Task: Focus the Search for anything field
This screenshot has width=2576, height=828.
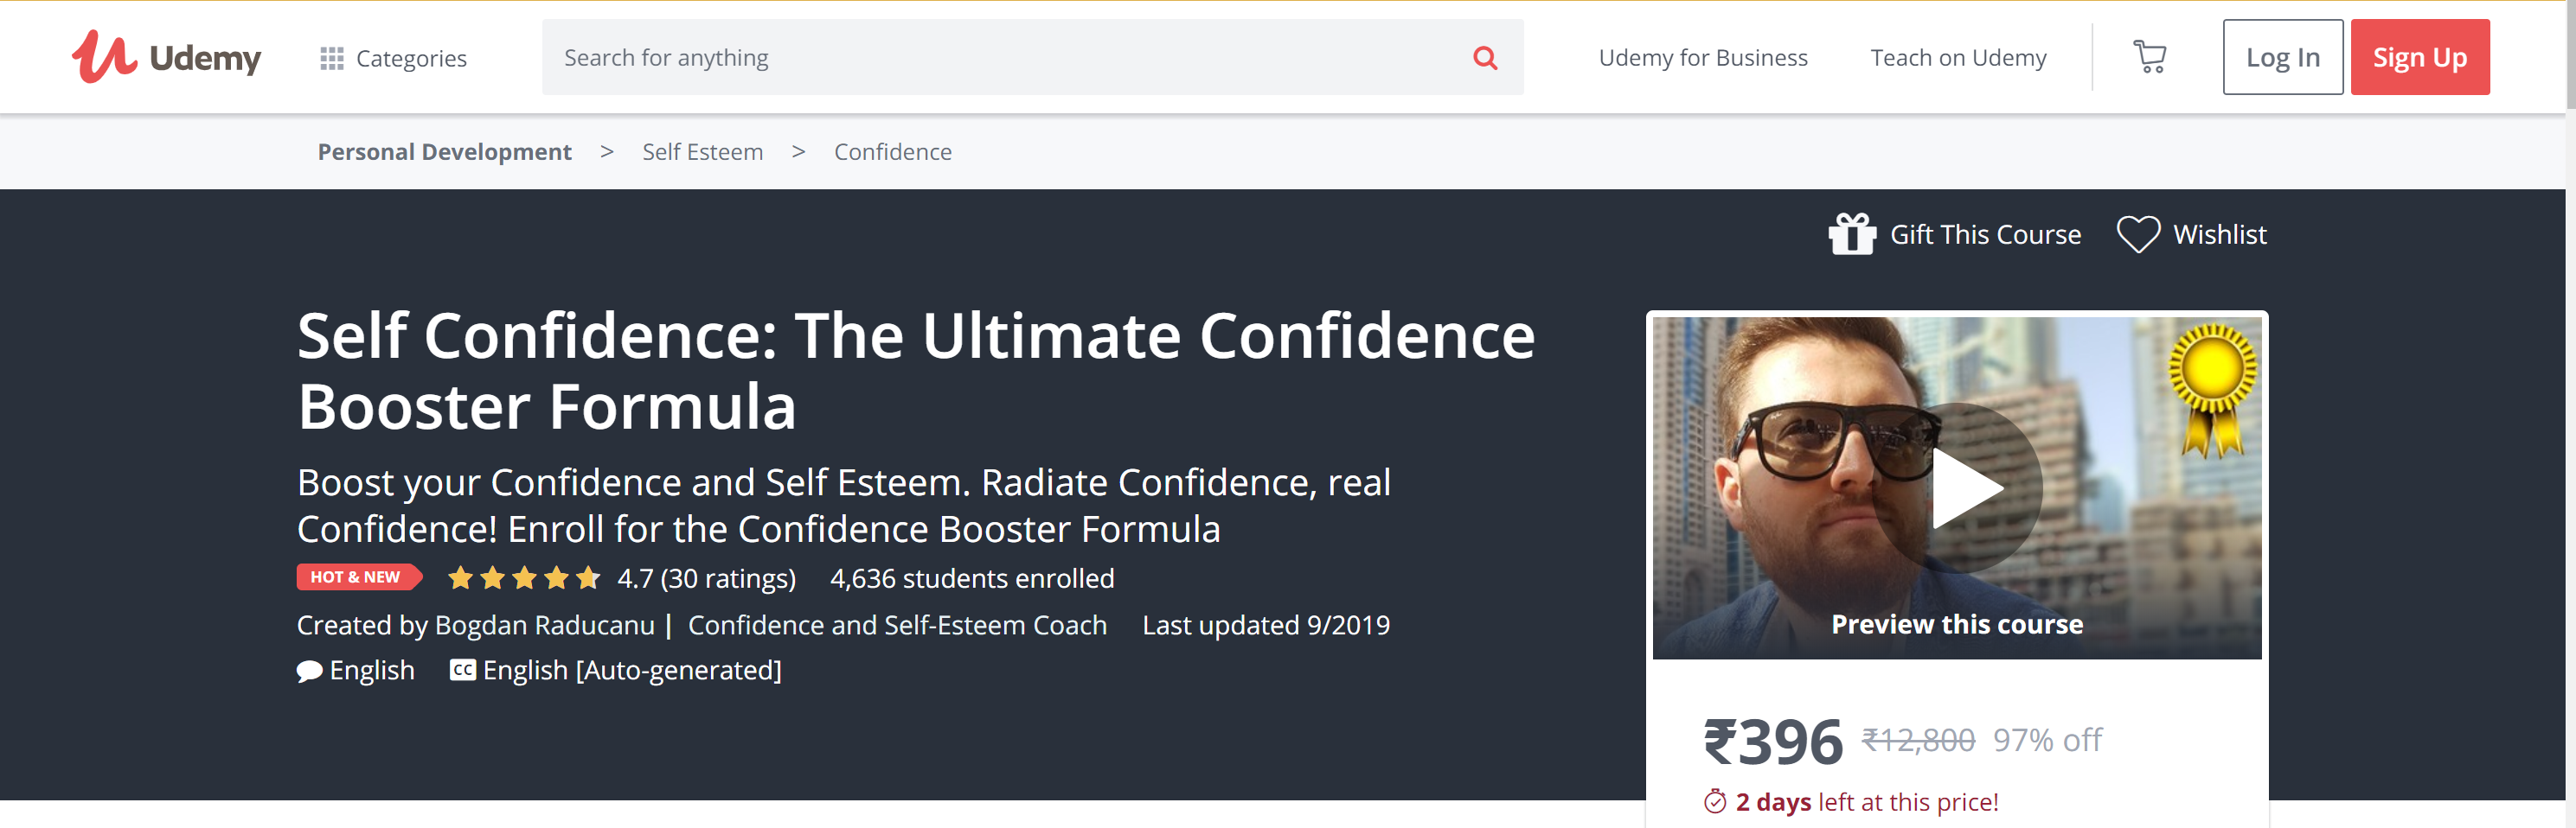Action: coord(1000,58)
